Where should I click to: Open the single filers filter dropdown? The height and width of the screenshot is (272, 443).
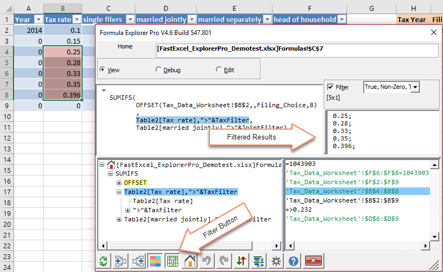(x=130, y=19)
